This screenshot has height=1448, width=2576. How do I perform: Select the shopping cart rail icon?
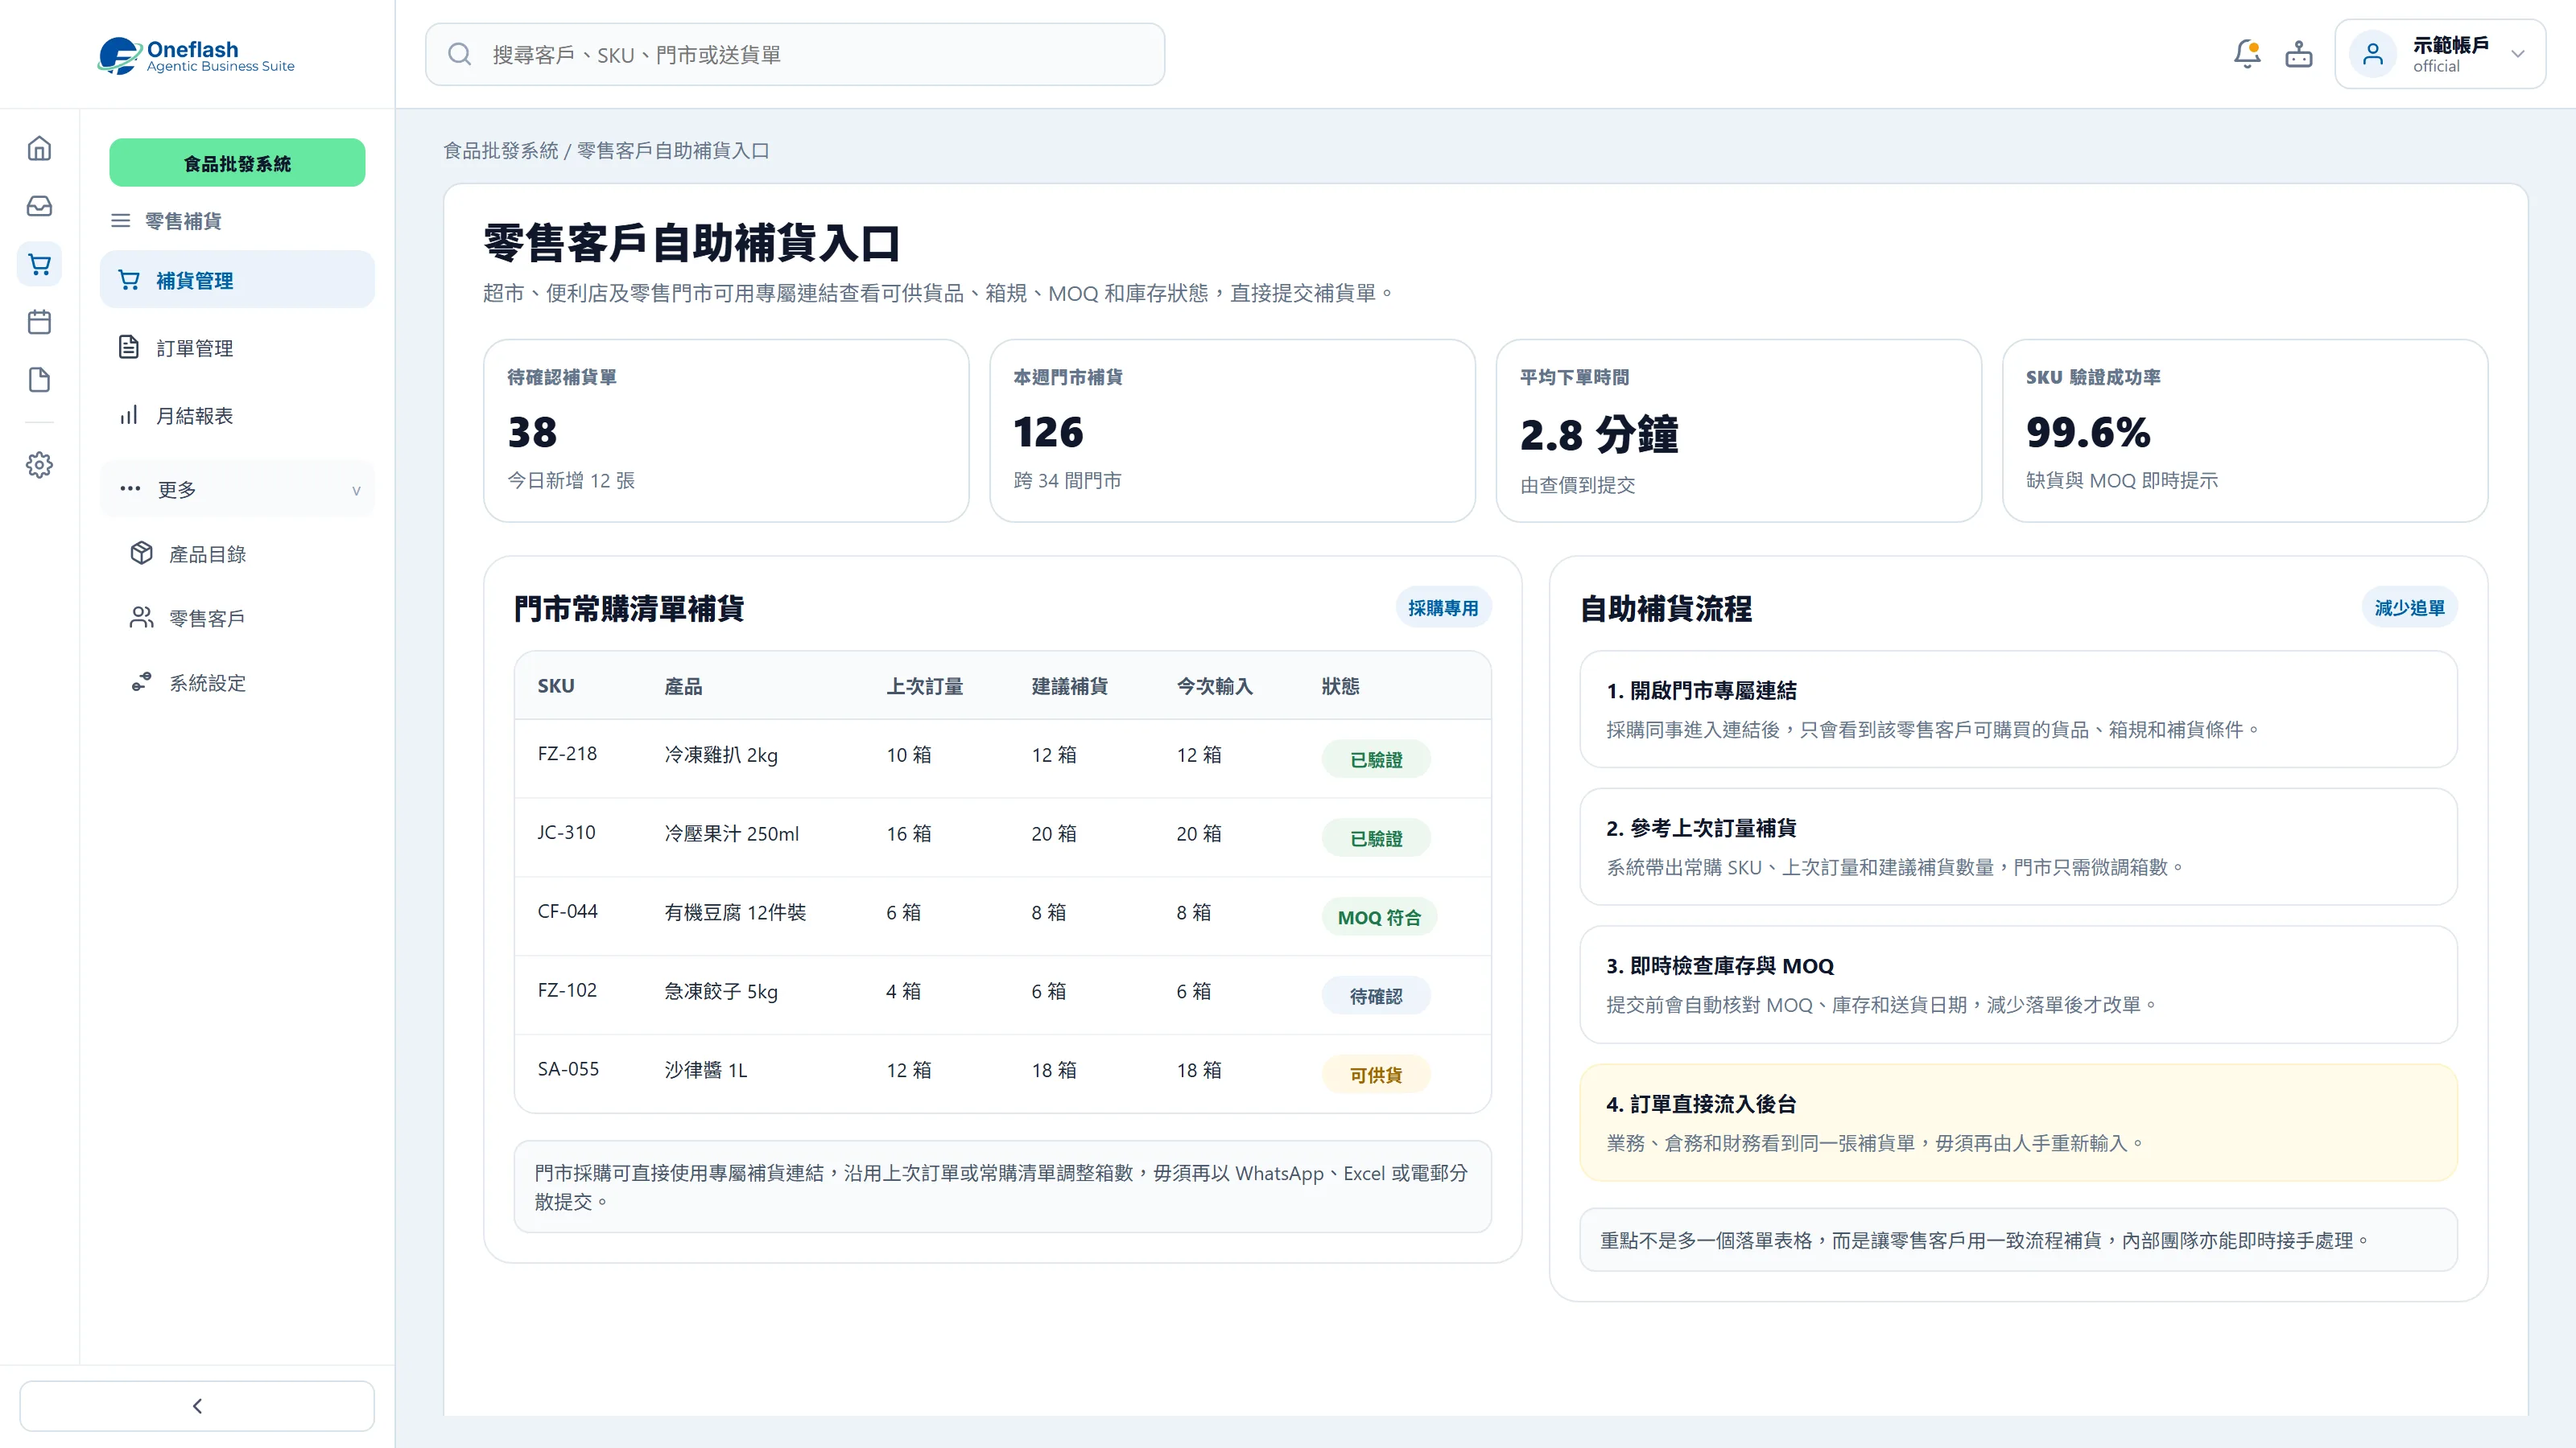[x=39, y=264]
